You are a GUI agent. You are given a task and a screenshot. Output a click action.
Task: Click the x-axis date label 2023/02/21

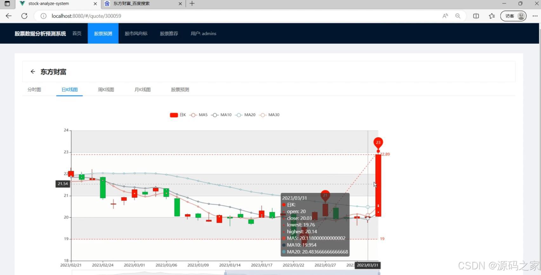click(71, 265)
